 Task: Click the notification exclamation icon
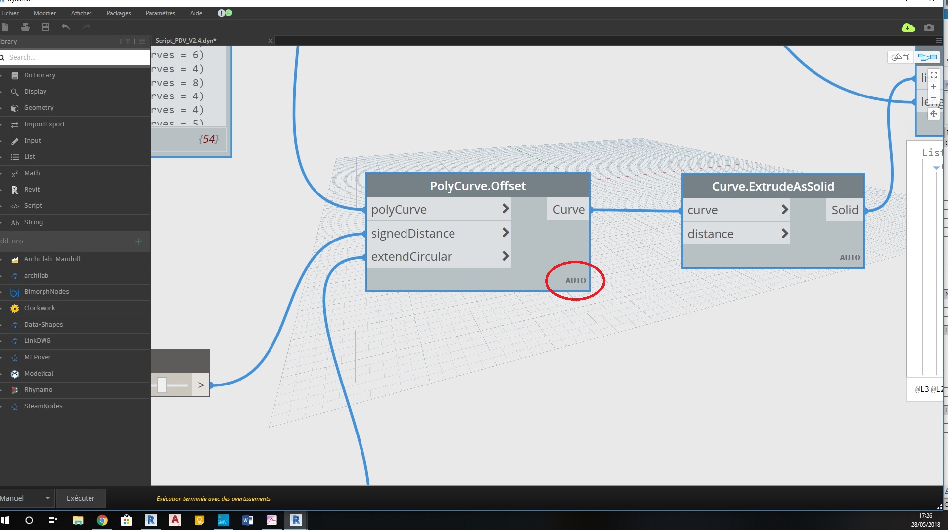point(221,13)
